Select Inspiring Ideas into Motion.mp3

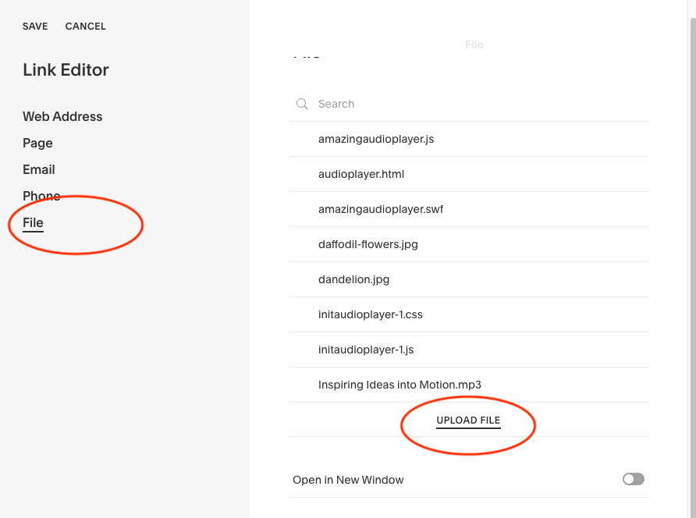click(x=399, y=385)
